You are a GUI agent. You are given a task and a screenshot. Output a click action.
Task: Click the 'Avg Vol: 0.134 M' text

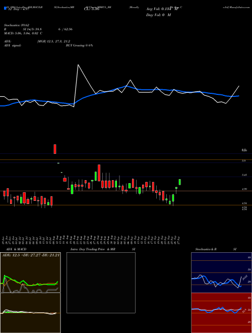pos(162,9)
